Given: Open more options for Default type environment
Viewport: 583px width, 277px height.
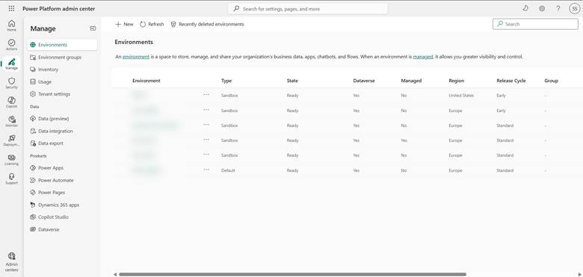Looking at the screenshot, I should click(206, 169).
